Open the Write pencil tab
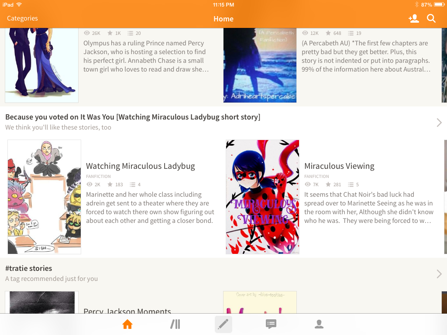This screenshot has height=335, width=447. point(223,324)
